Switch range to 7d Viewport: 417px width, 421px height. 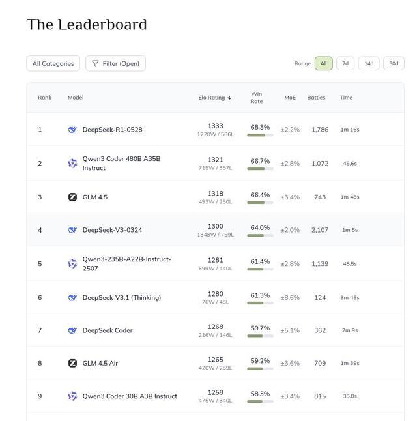pos(345,63)
